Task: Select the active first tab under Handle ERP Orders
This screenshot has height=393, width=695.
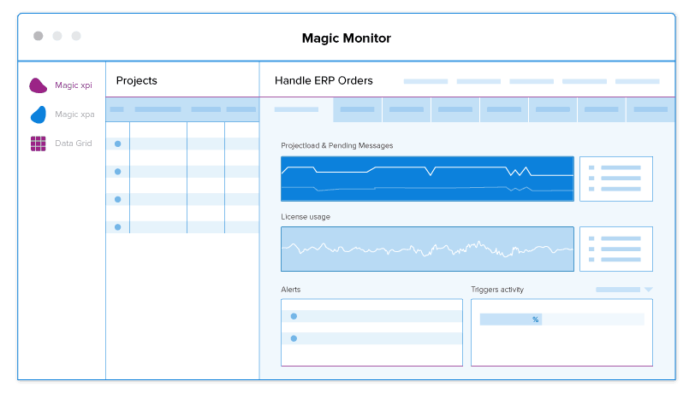Action: [x=296, y=109]
